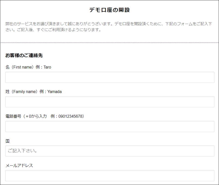Click the 国 label above the country field
The width and height of the screenshot is (219, 185).
pos(8,141)
